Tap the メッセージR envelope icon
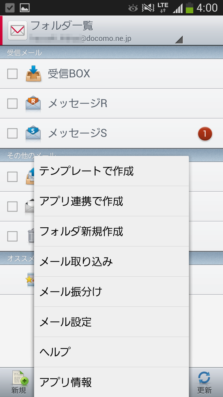The width and height of the screenshot is (223, 397). pos(33,103)
